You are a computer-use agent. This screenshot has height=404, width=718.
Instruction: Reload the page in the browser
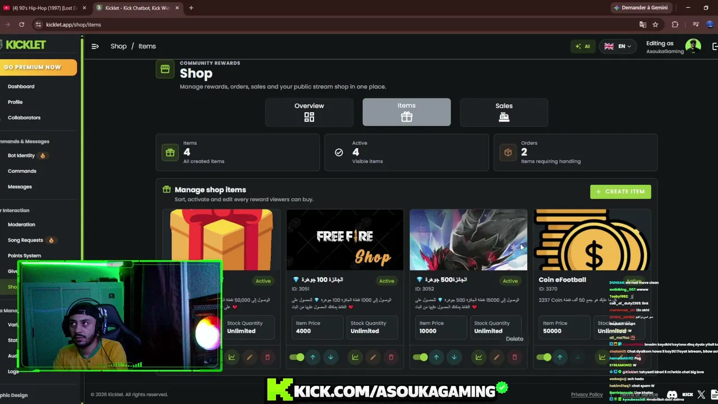pyautogui.click(x=21, y=25)
